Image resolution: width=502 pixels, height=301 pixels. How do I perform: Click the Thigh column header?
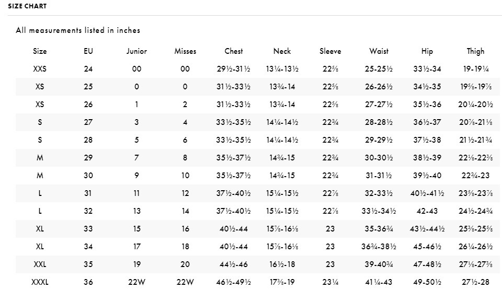pyautogui.click(x=475, y=51)
